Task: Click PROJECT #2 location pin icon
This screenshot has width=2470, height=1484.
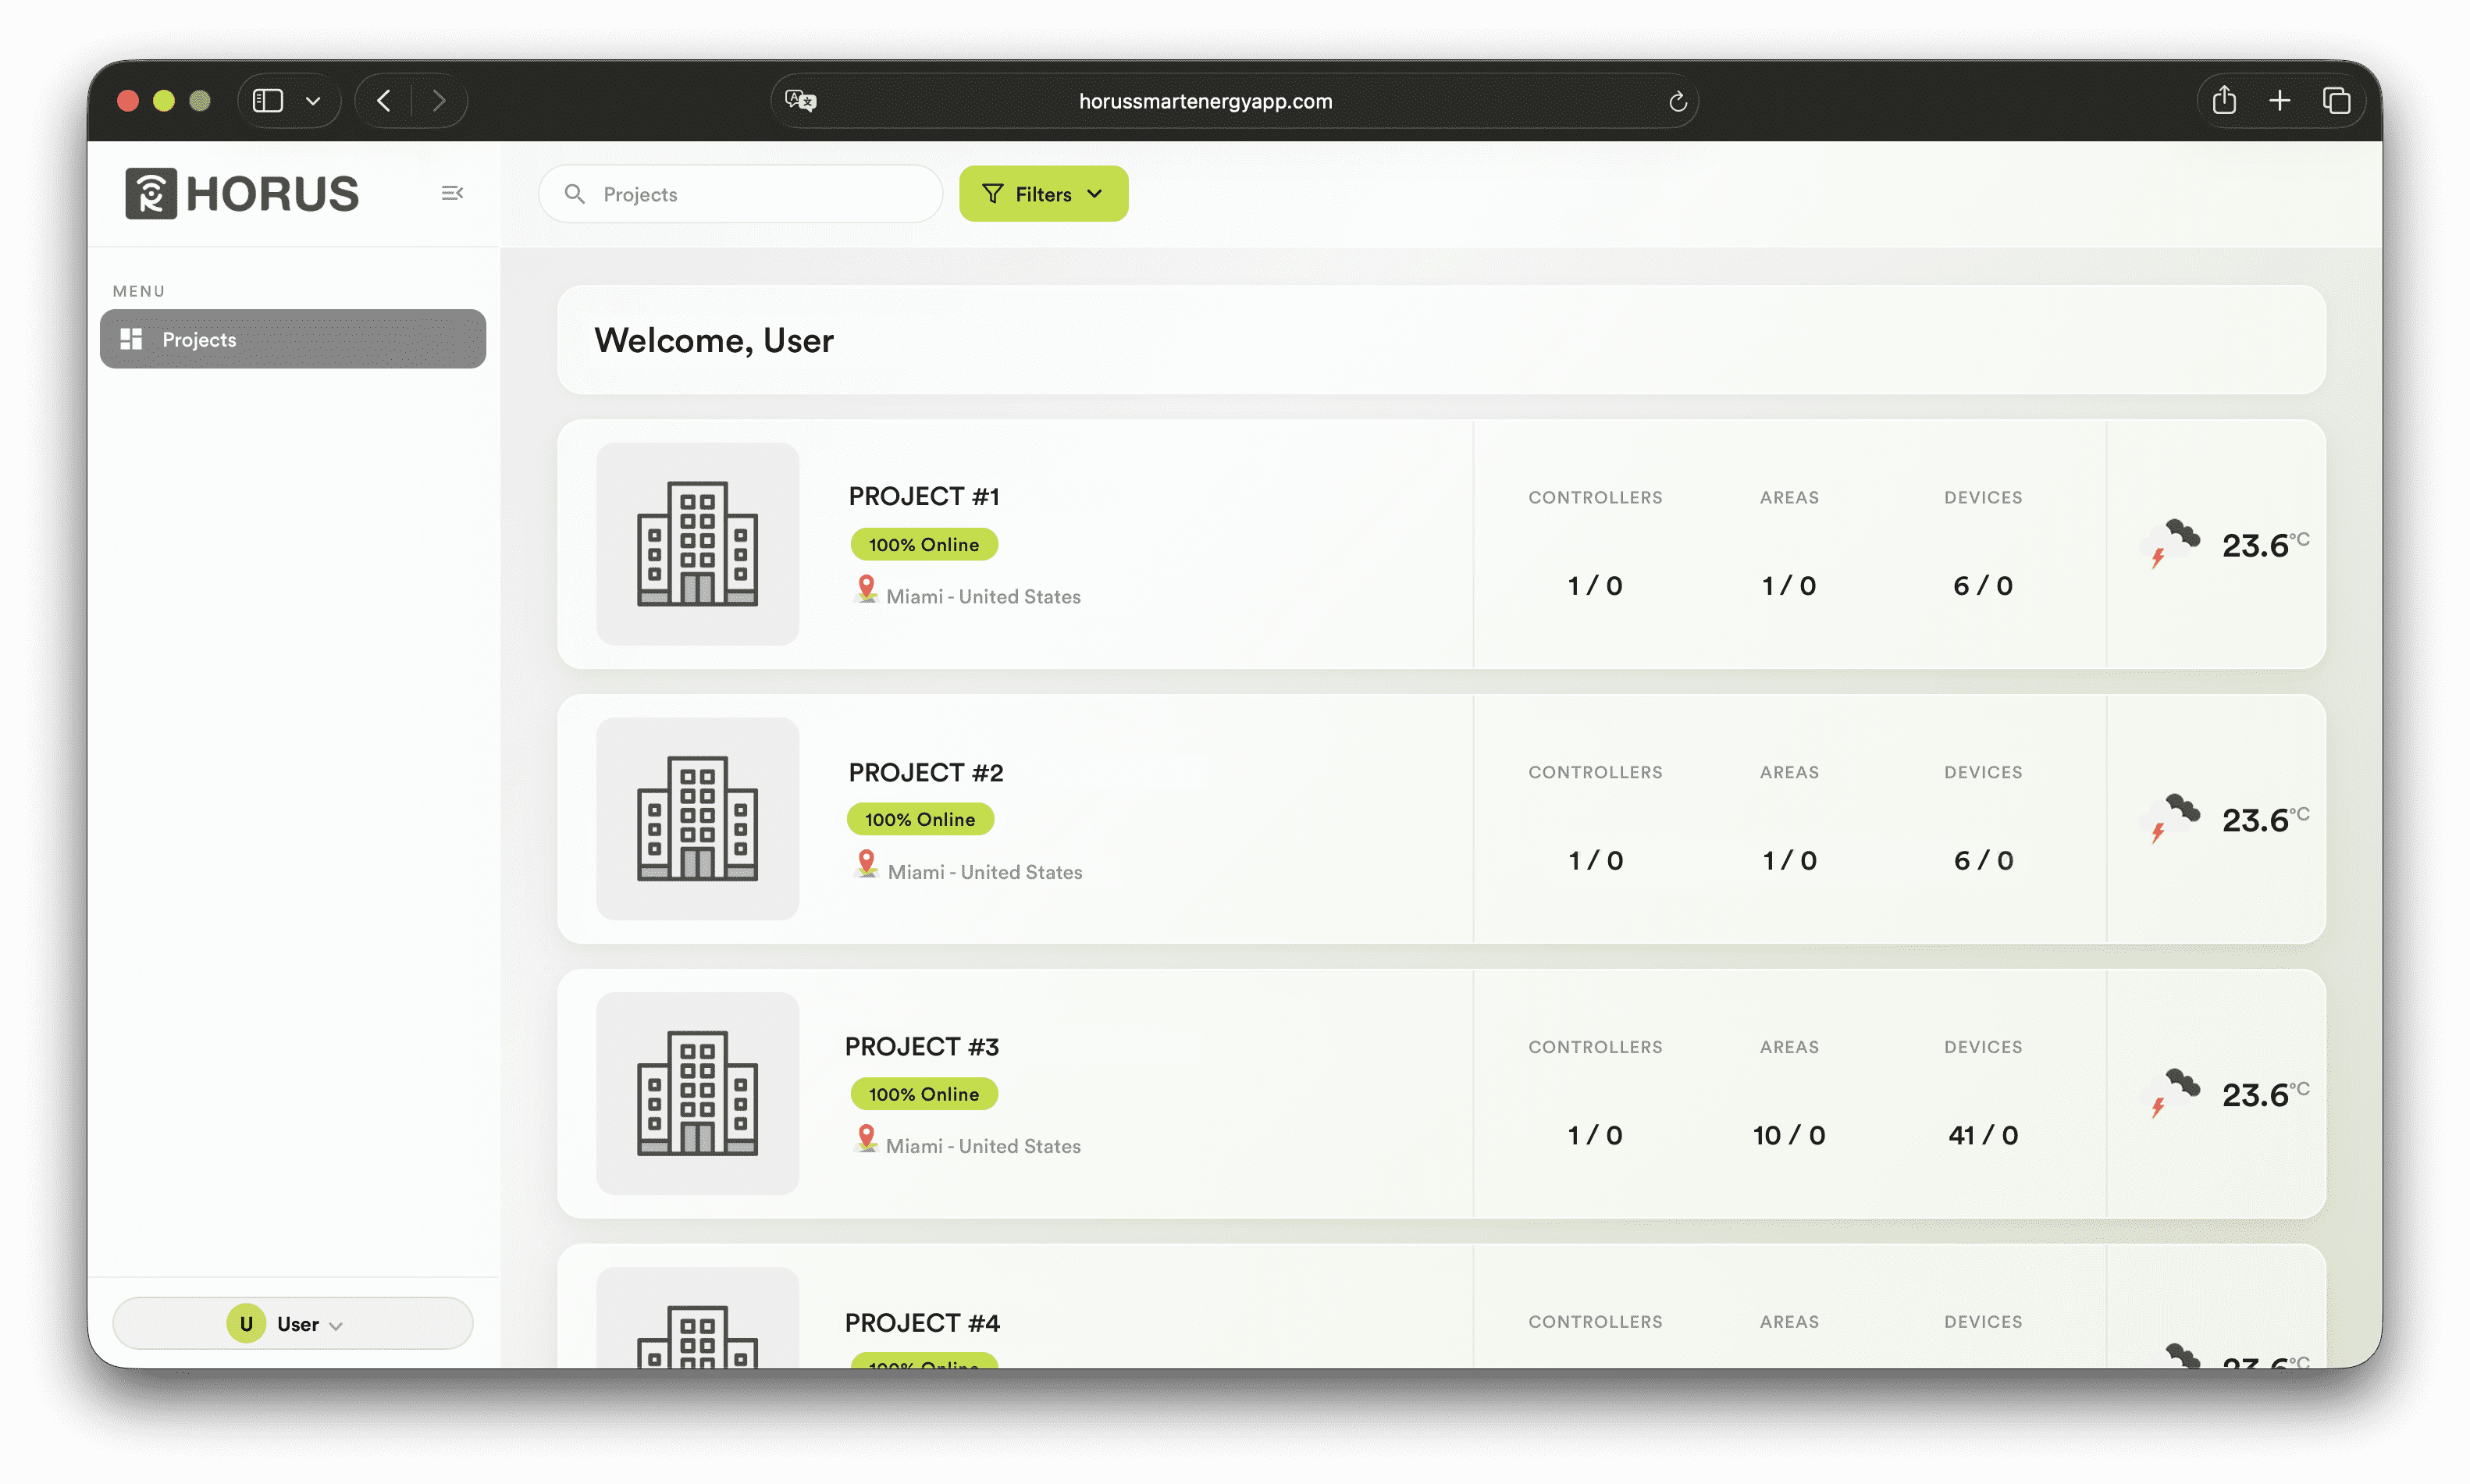Action: [x=867, y=865]
